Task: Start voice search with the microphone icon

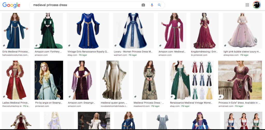Action: coord(152,5)
